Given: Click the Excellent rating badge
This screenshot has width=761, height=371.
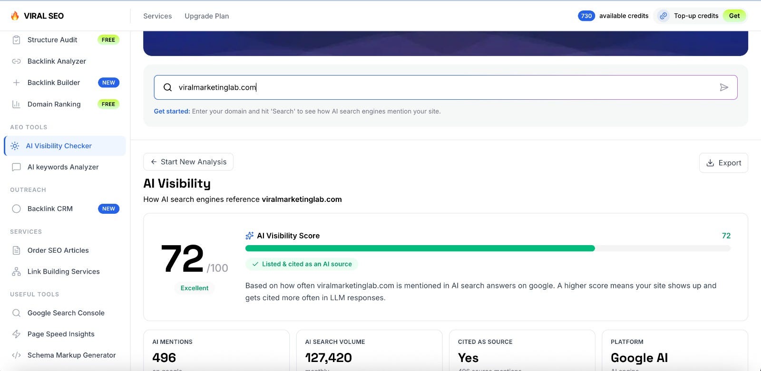Looking at the screenshot, I should click(x=195, y=288).
